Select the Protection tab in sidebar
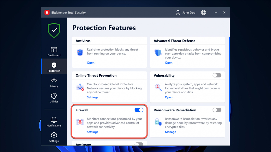 [x=54, y=67]
